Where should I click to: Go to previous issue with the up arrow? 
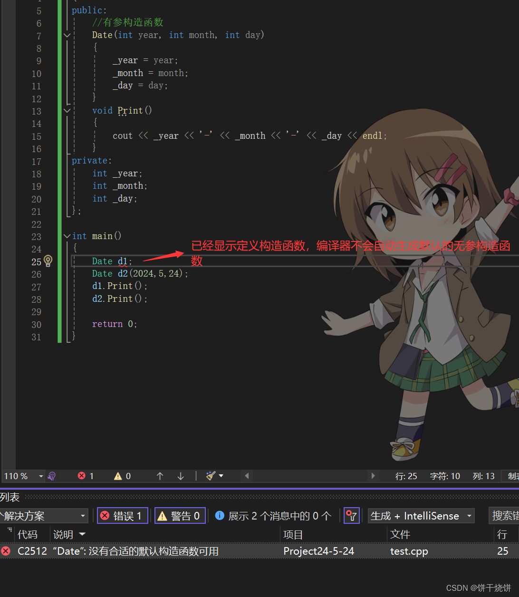[160, 476]
